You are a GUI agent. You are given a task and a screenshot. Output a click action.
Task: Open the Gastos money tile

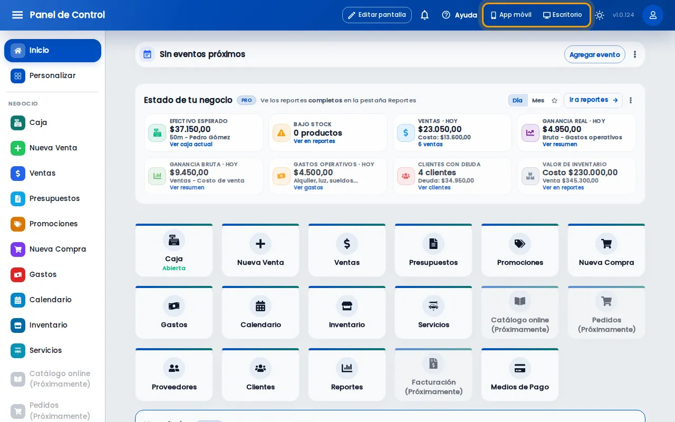tap(174, 312)
